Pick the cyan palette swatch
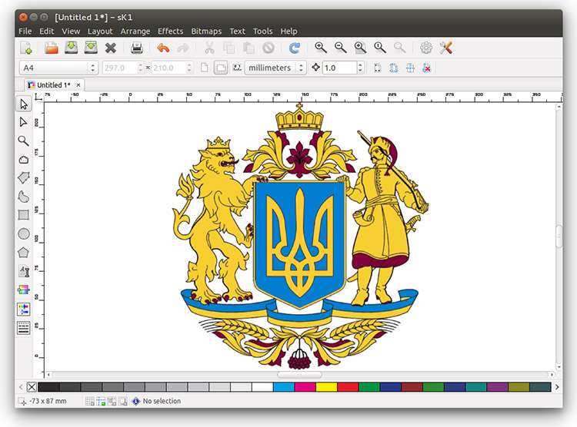Viewport: 577px width, 427px height. coord(284,387)
